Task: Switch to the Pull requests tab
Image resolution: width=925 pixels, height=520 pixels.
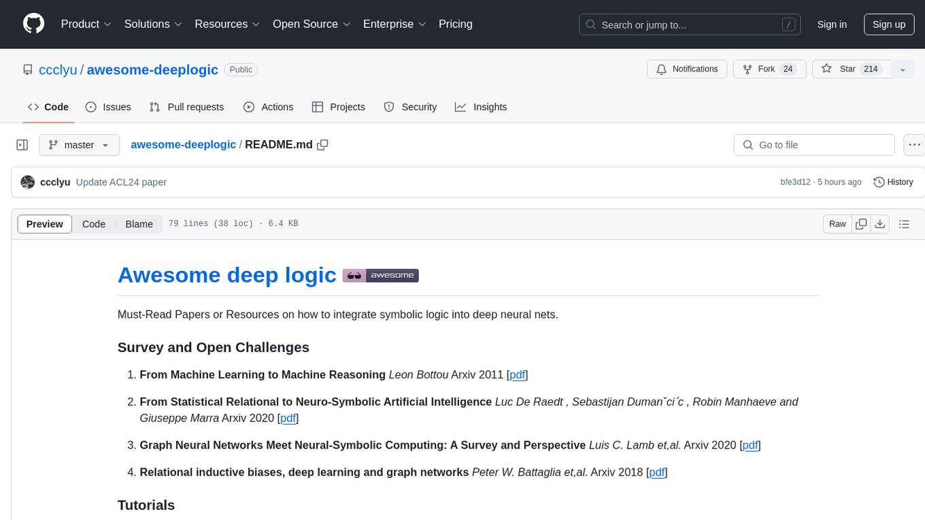Action: (186, 107)
